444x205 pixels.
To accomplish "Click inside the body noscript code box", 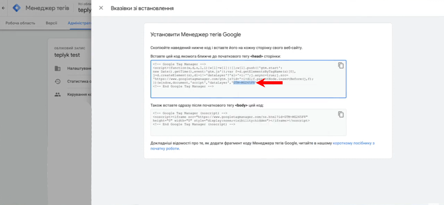I will (x=248, y=122).
